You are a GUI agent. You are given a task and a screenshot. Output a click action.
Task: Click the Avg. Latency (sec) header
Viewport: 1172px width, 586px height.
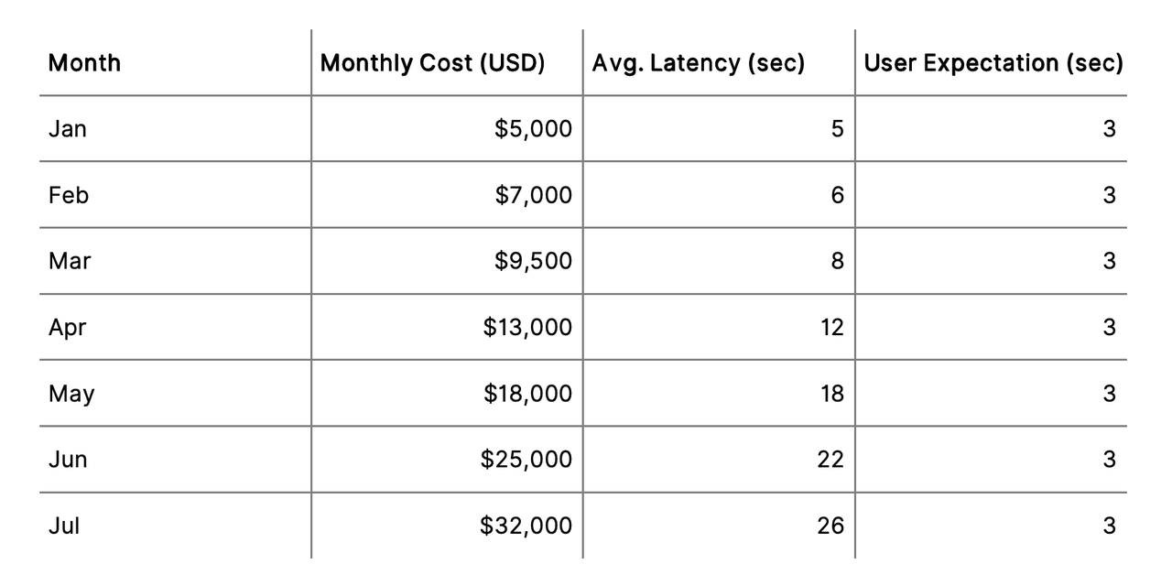[699, 63]
